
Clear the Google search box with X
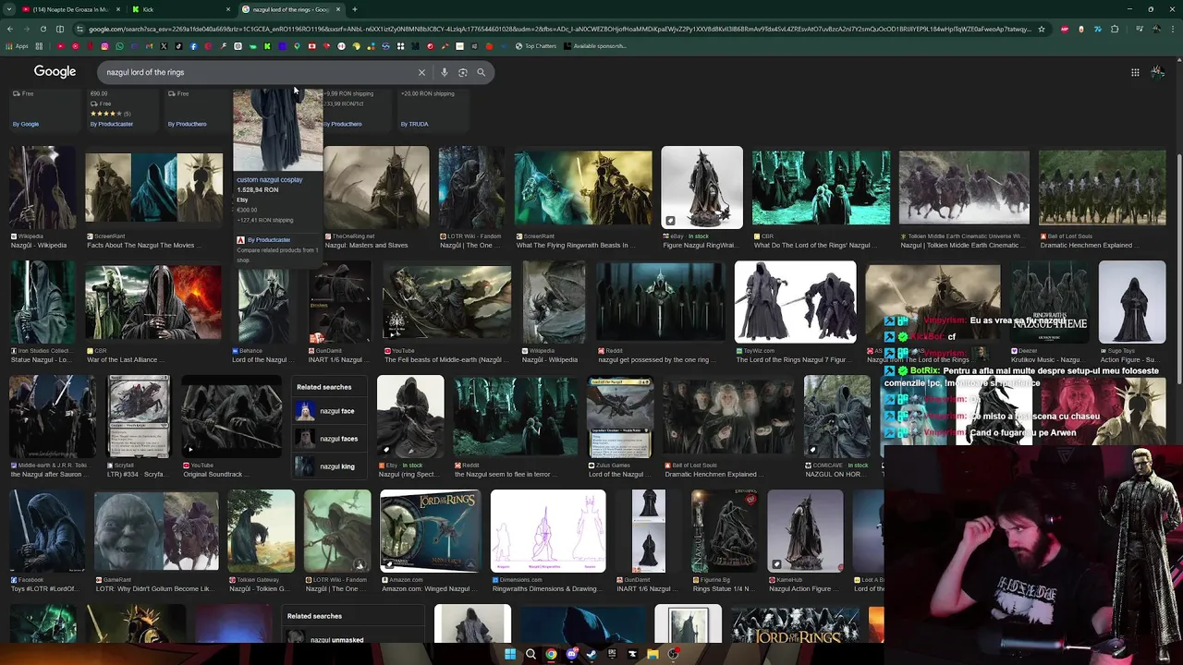tap(421, 72)
